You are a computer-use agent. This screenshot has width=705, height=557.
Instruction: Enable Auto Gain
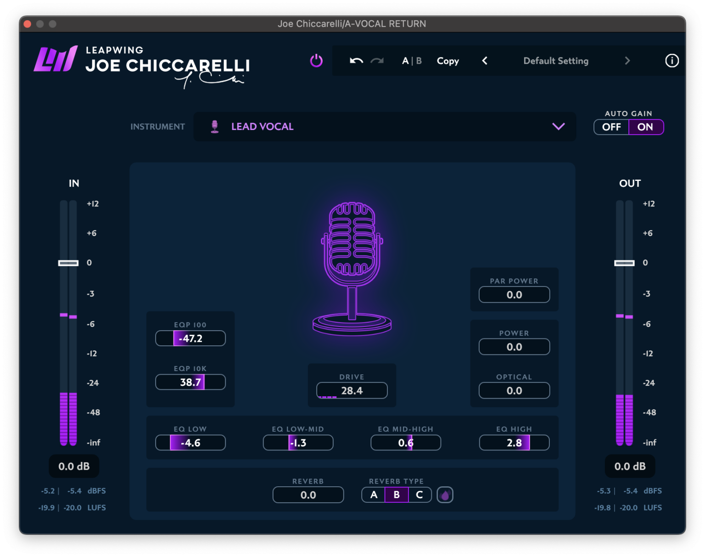pyautogui.click(x=646, y=127)
